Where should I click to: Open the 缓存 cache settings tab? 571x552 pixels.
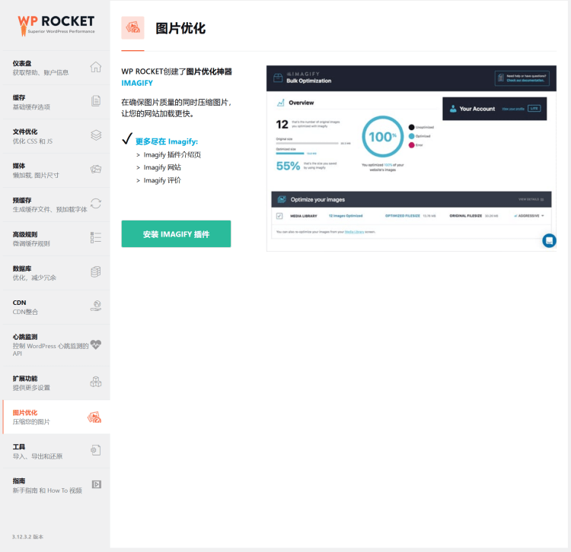(x=56, y=102)
